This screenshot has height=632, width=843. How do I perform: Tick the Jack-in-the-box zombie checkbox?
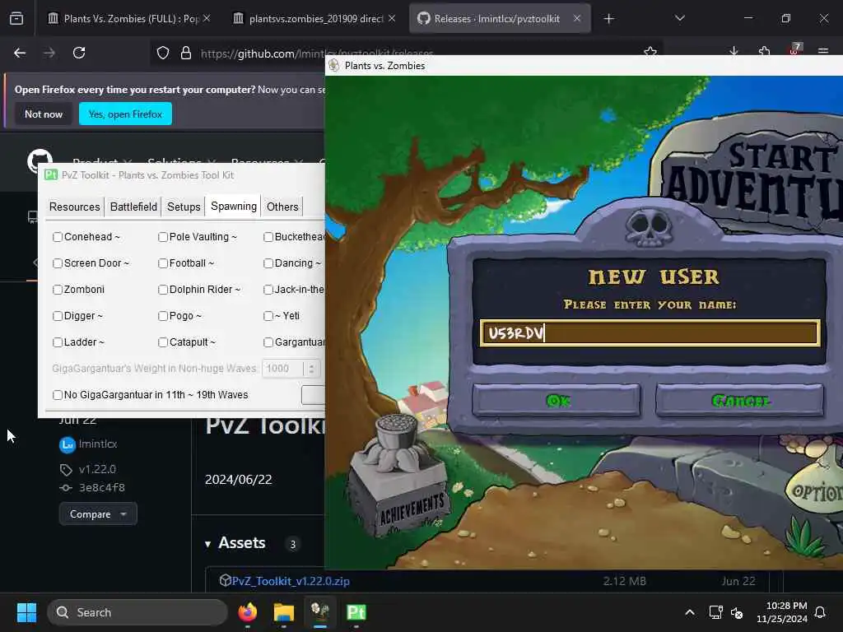point(268,290)
